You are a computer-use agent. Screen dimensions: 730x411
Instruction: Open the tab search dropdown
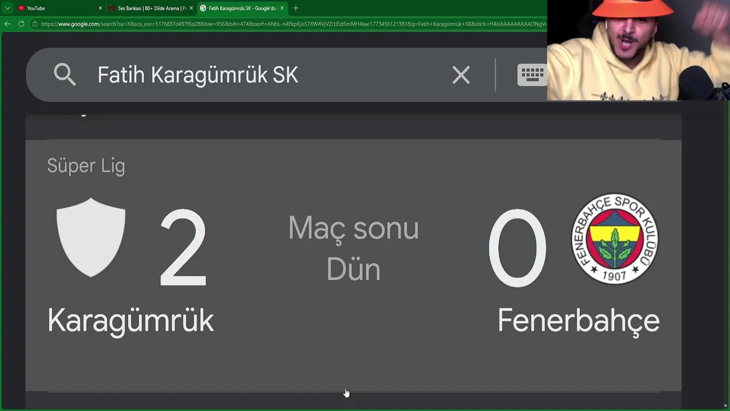[x=7, y=8]
